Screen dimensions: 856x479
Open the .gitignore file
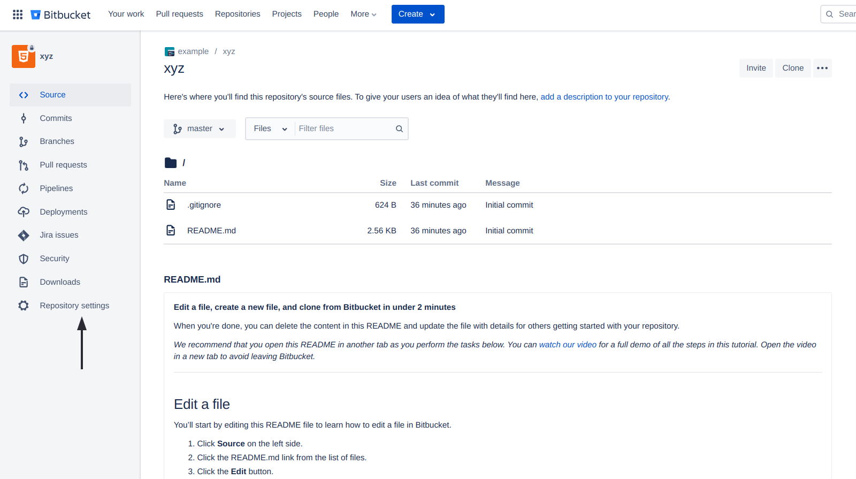click(x=204, y=205)
